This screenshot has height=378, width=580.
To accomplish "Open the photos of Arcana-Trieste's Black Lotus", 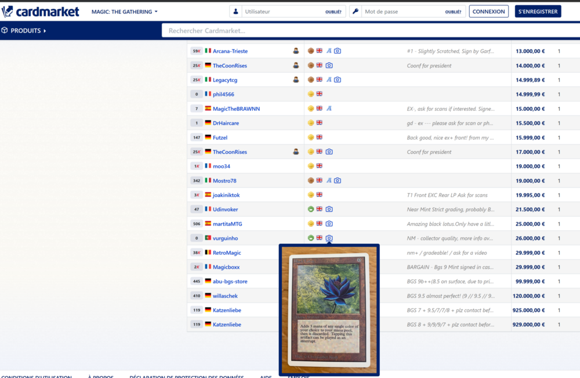I will coord(338,51).
